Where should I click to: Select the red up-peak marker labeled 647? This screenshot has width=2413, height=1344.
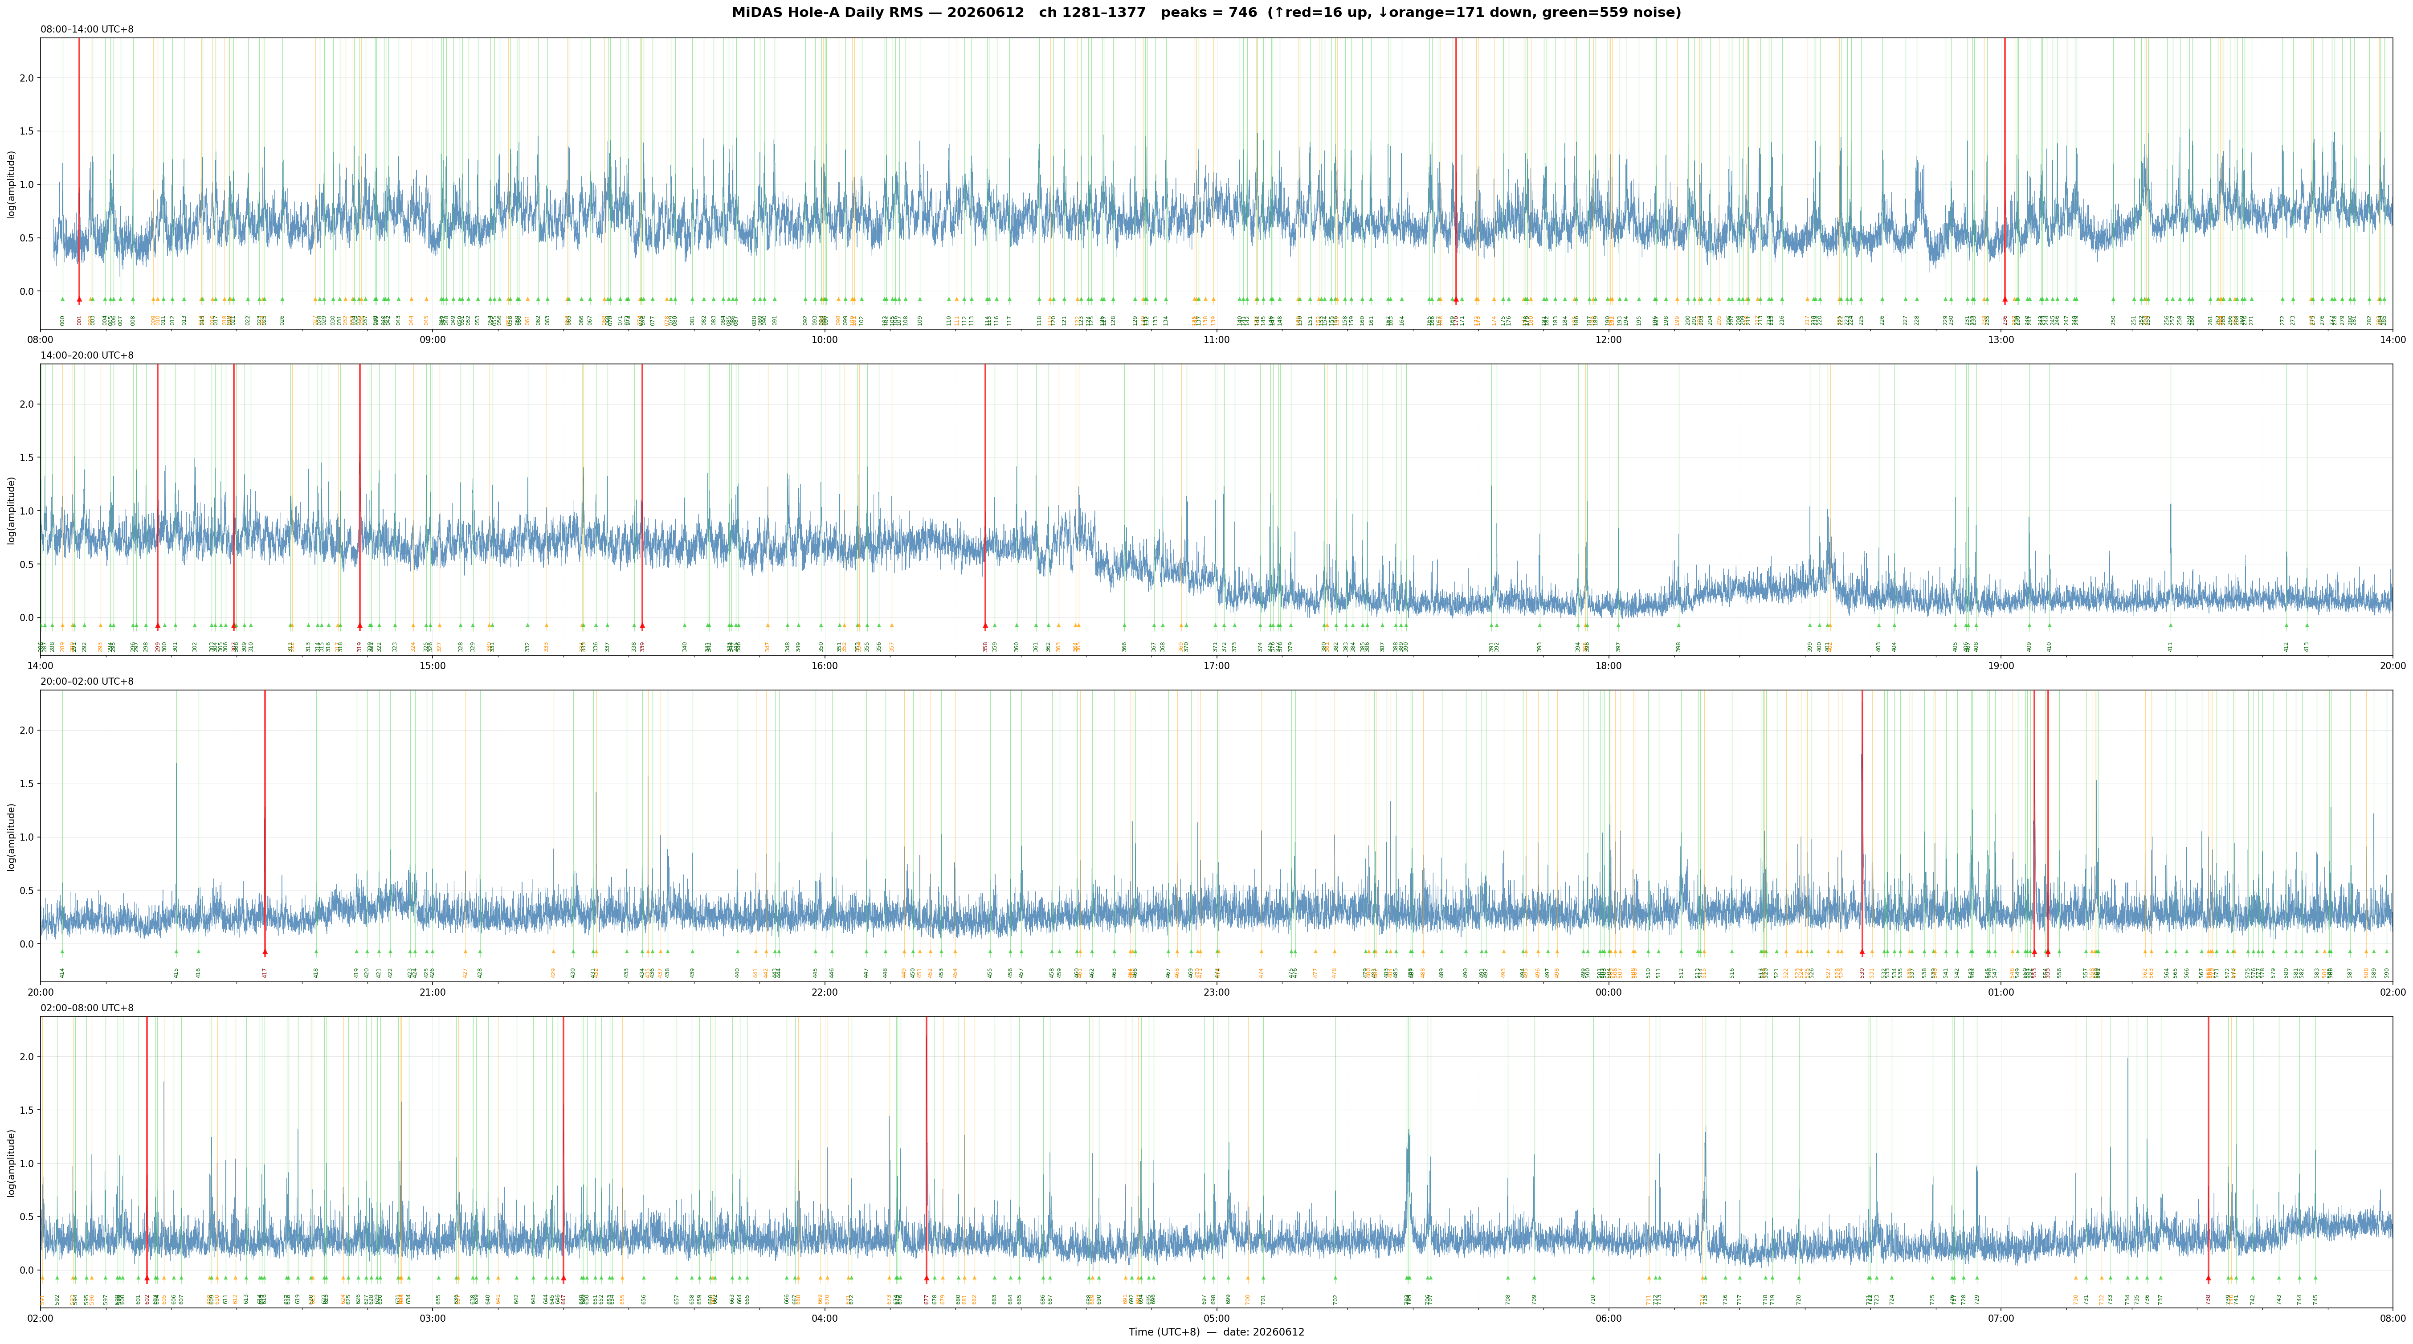pyautogui.click(x=563, y=1278)
